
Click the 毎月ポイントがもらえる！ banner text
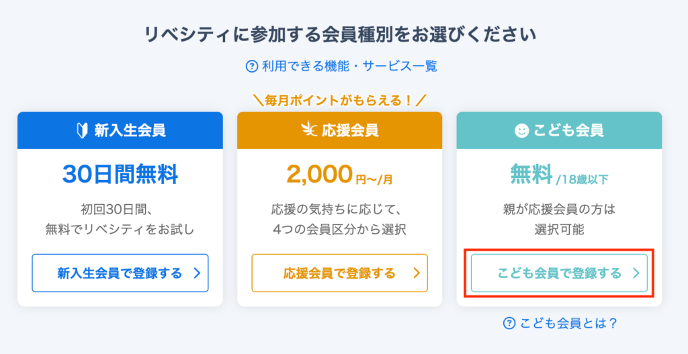(x=339, y=101)
